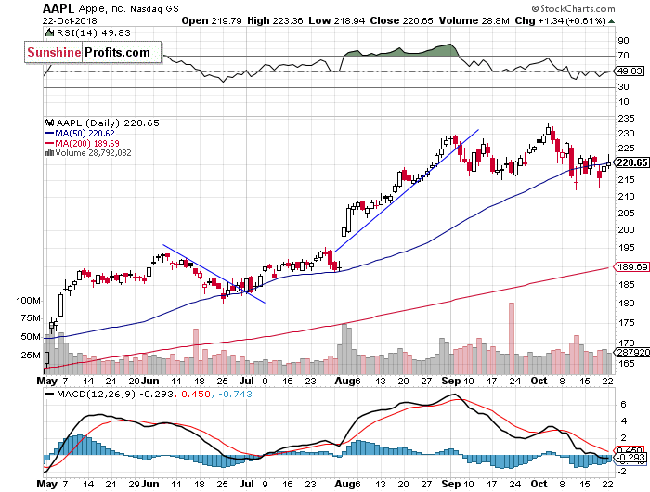Click the Aug label on price chart axis

tap(343, 381)
